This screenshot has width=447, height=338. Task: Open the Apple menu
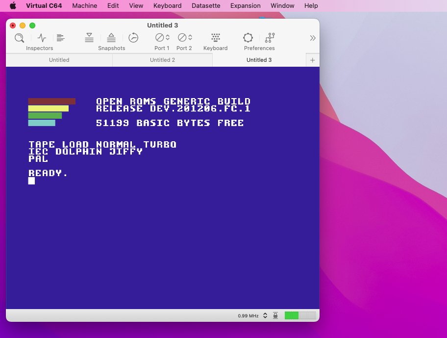[13, 6]
